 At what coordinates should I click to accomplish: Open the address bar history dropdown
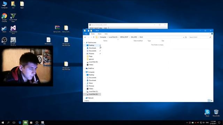(183, 37)
